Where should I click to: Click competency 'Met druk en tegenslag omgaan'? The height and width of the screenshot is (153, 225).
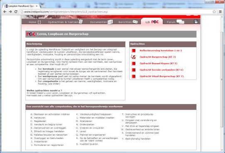tap(142, 126)
